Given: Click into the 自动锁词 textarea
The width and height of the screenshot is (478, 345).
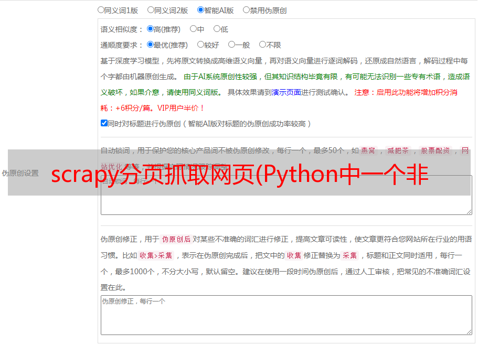Looking at the screenshot, I should (286, 195).
